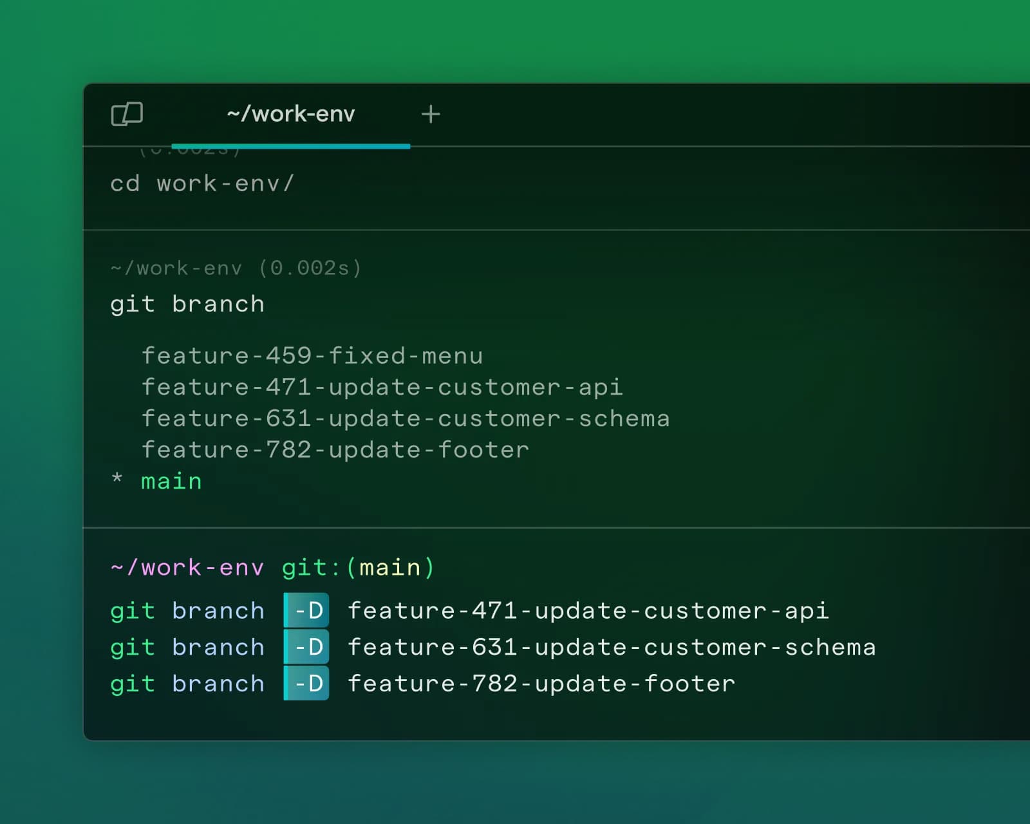Click the teal active-tab indicator bar

(291, 147)
